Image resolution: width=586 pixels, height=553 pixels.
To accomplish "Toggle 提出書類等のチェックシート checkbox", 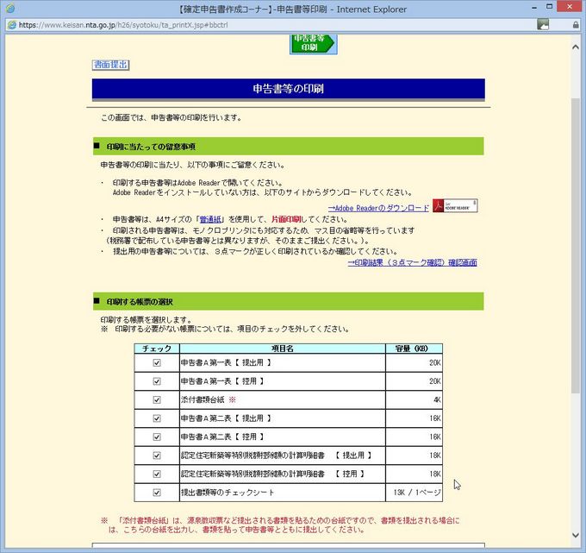I will [x=157, y=493].
